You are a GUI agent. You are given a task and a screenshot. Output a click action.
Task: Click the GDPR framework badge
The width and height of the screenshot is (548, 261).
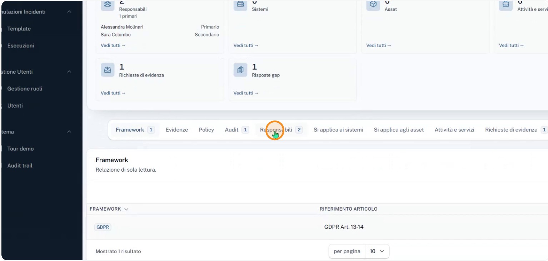(x=103, y=227)
